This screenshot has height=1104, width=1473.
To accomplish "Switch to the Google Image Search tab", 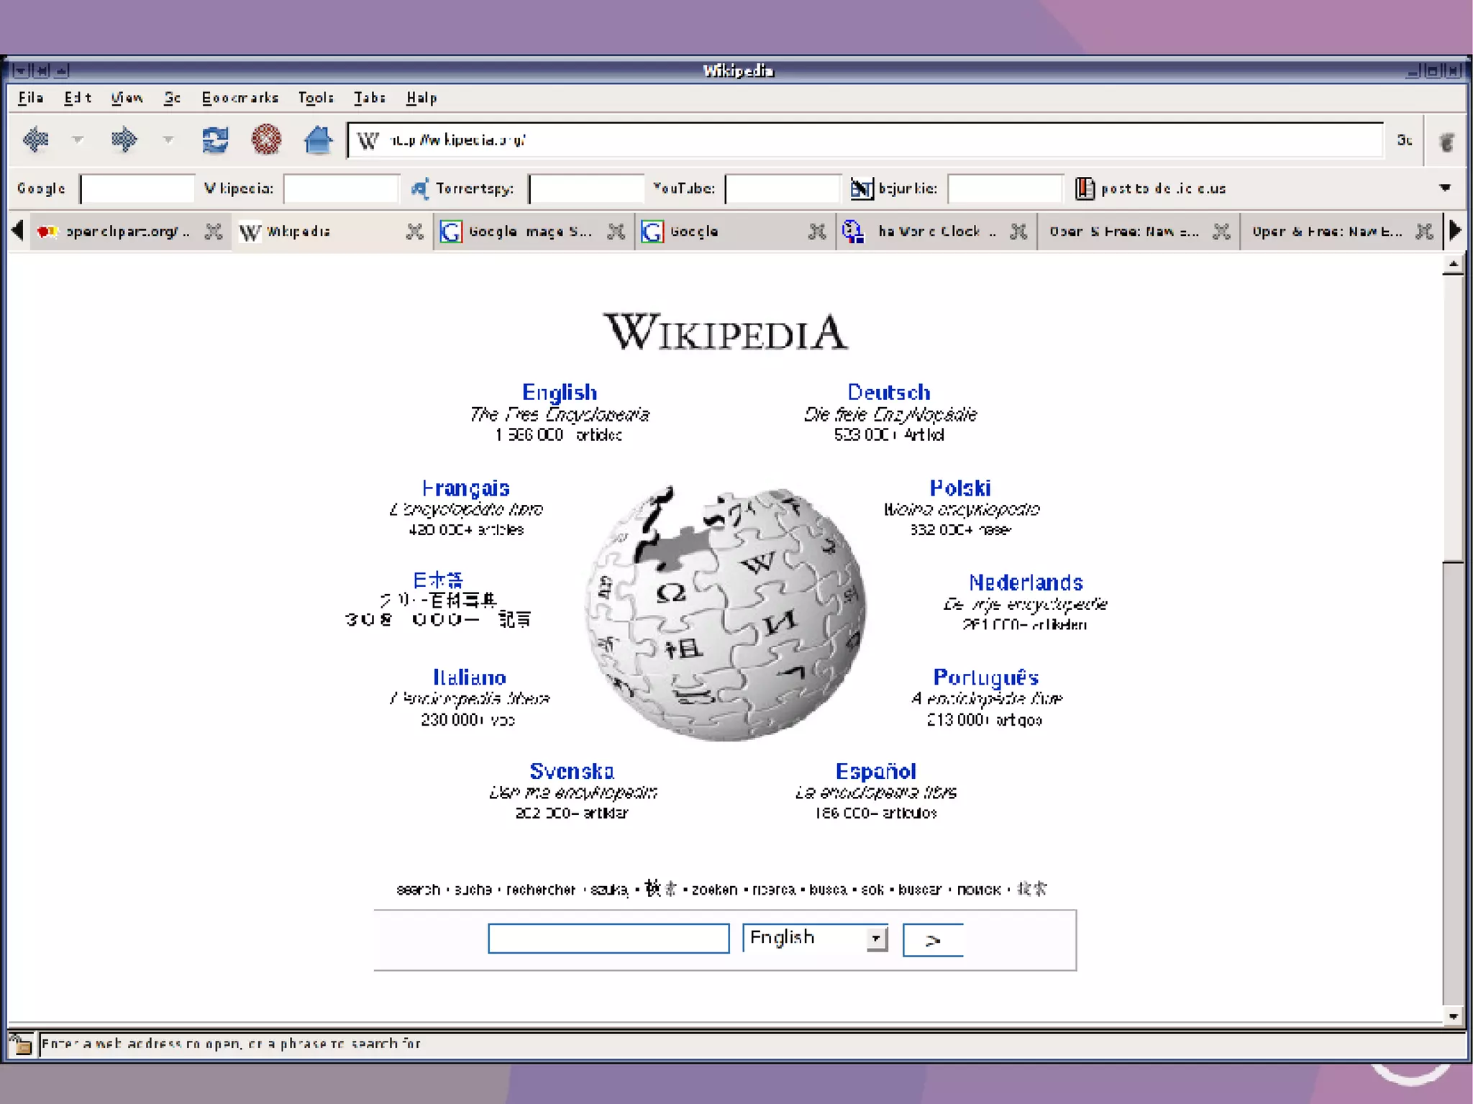I will (x=529, y=232).
